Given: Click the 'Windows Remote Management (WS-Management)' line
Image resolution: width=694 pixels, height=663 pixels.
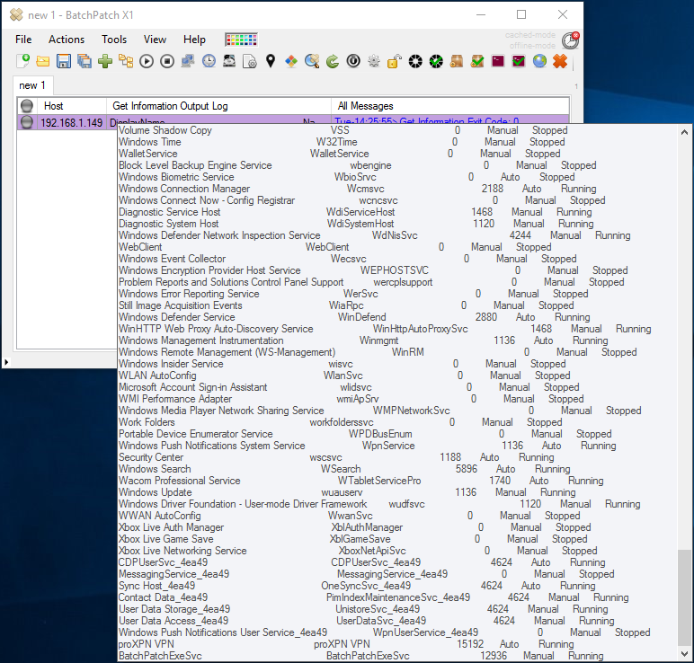Looking at the screenshot, I should (378, 352).
